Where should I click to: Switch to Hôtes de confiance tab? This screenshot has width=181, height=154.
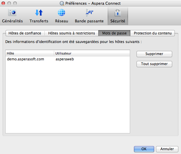click(x=25, y=33)
